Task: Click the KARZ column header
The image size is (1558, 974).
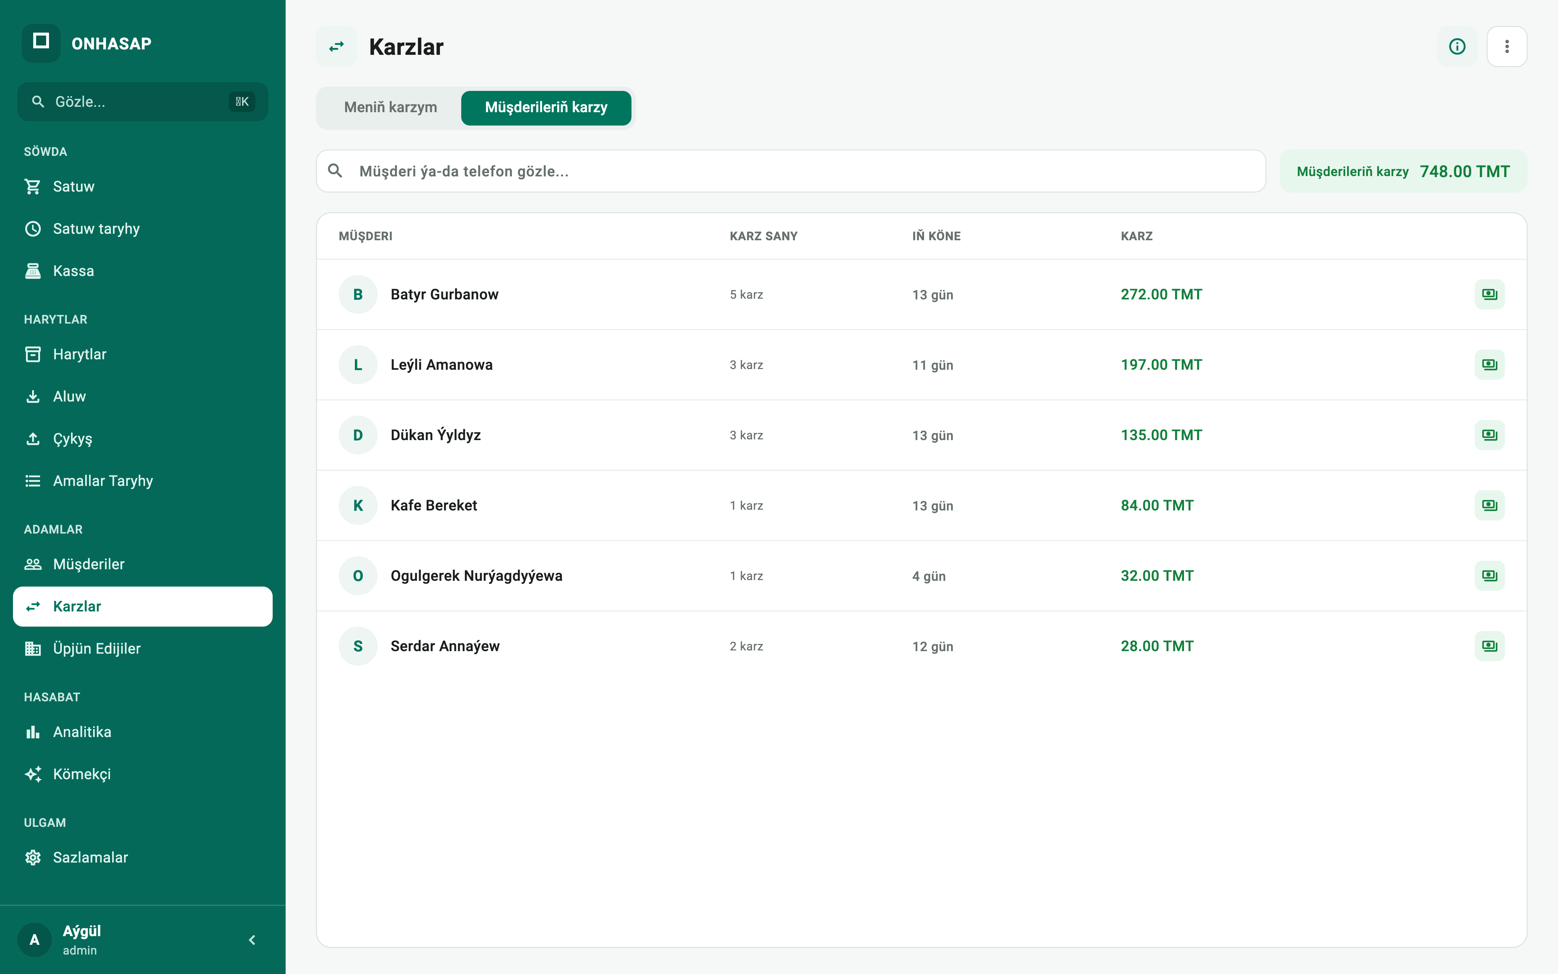Action: [x=1136, y=236]
